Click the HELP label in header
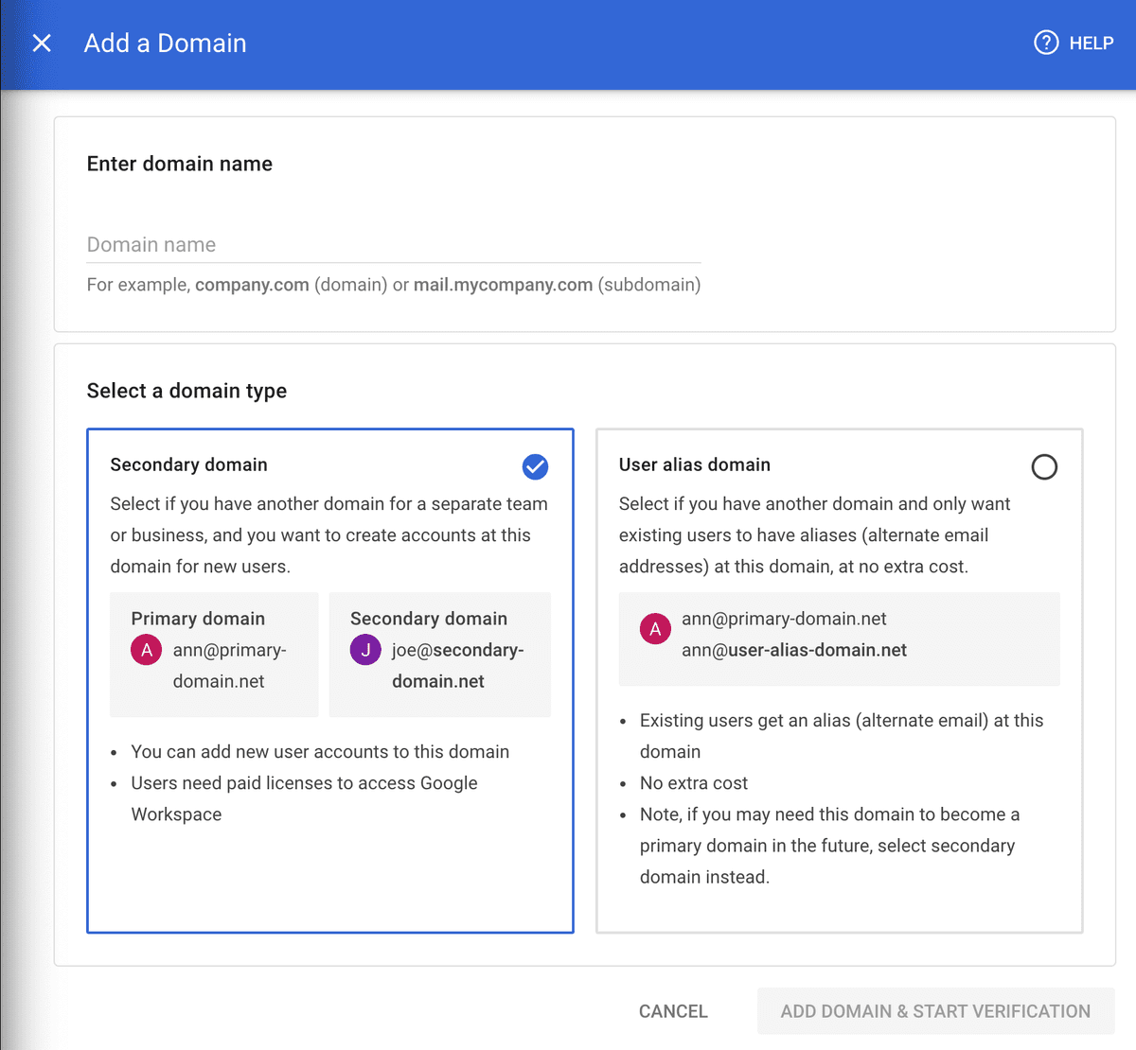 point(1092,44)
